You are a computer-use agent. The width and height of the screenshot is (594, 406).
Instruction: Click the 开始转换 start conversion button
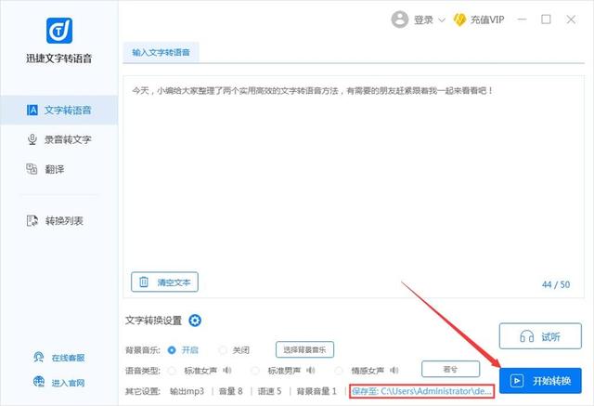point(540,381)
